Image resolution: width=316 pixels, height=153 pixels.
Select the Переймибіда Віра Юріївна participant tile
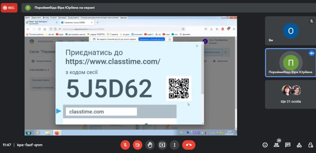[x=290, y=63]
